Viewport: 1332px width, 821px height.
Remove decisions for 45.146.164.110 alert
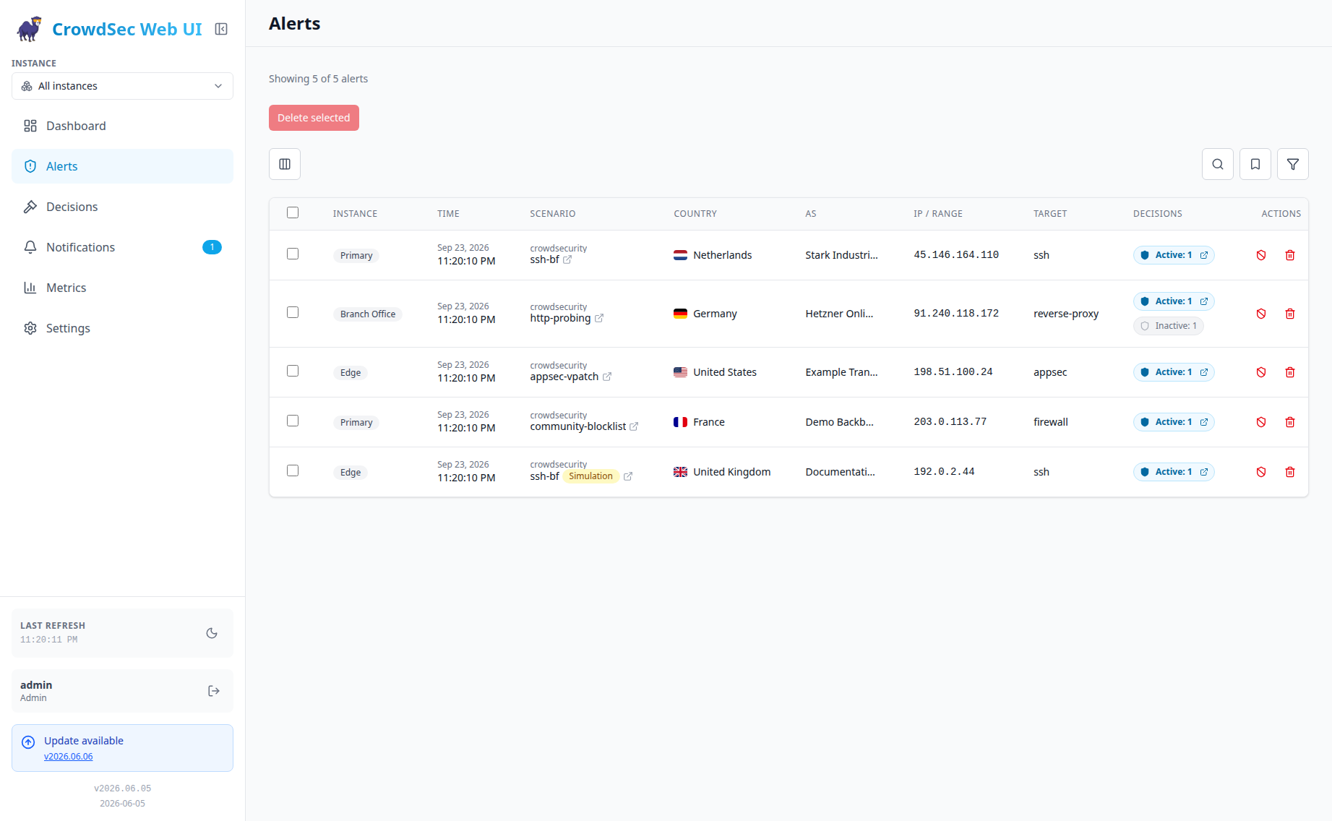[1261, 255]
